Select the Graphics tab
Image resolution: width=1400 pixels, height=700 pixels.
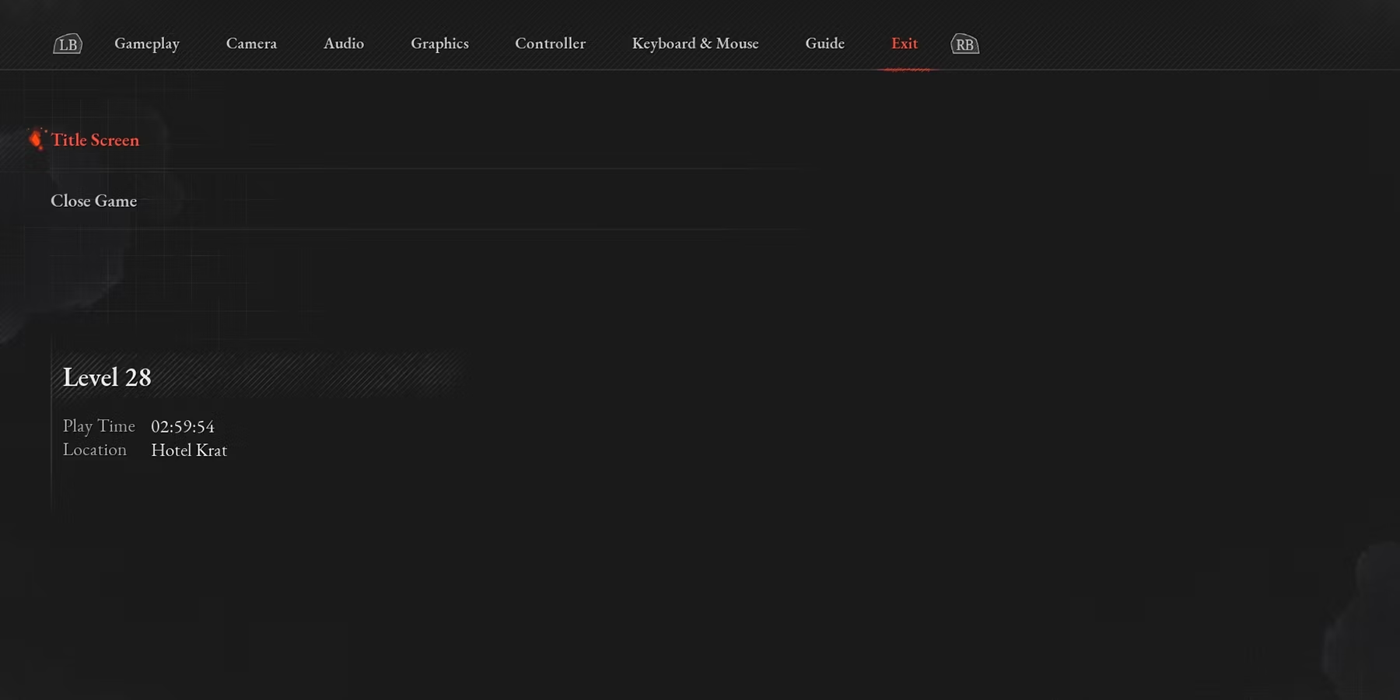pyautogui.click(x=439, y=44)
